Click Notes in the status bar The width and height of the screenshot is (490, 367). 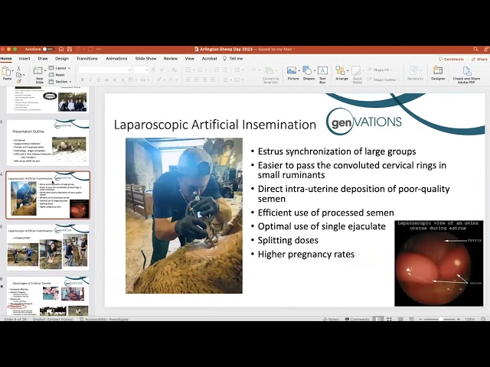click(331, 320)
